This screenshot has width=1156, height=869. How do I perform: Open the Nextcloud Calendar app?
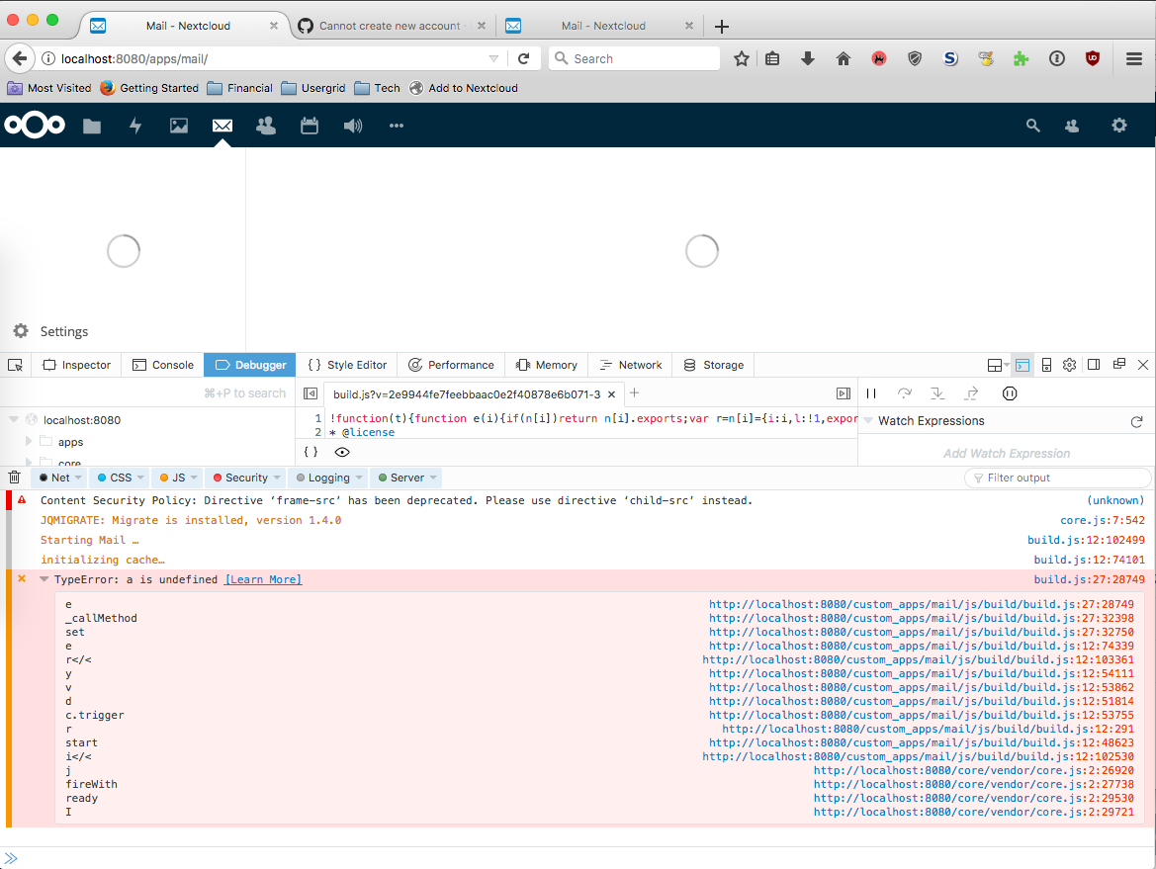[309, 126]
